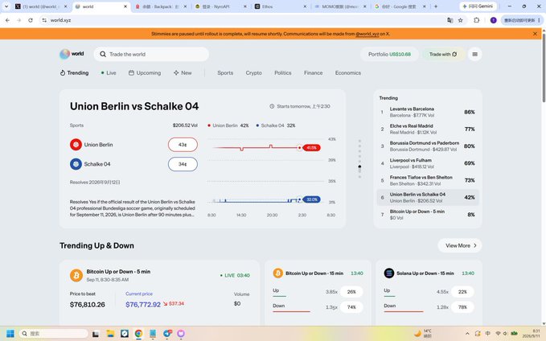
Task: Pick Up 26% on Bitcoin 15 min
Action: coord(351,292)
